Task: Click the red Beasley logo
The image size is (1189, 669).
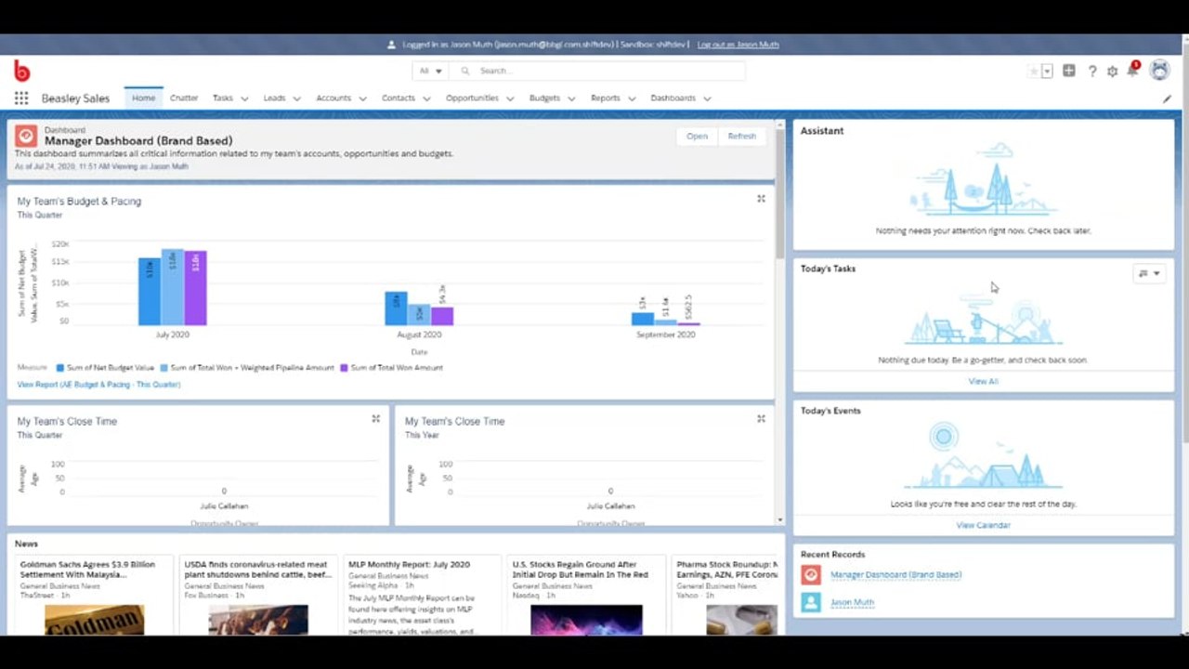Action: coord(21,71)
